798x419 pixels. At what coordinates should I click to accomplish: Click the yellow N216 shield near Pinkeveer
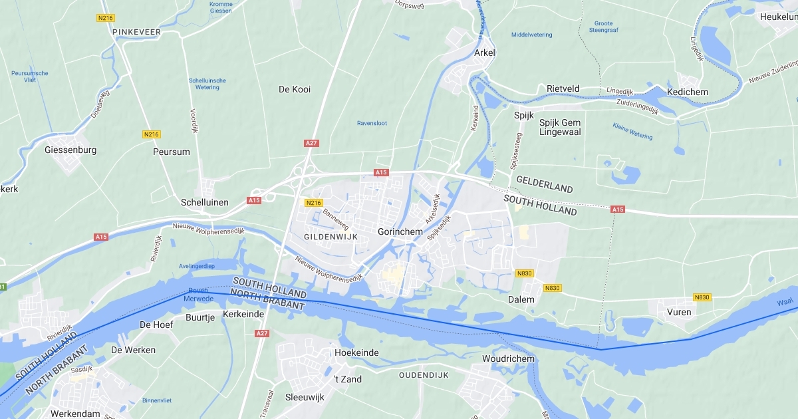click(x=105, y=18)
